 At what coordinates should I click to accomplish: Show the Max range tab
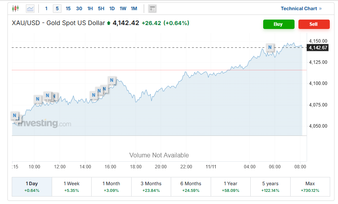310,186
